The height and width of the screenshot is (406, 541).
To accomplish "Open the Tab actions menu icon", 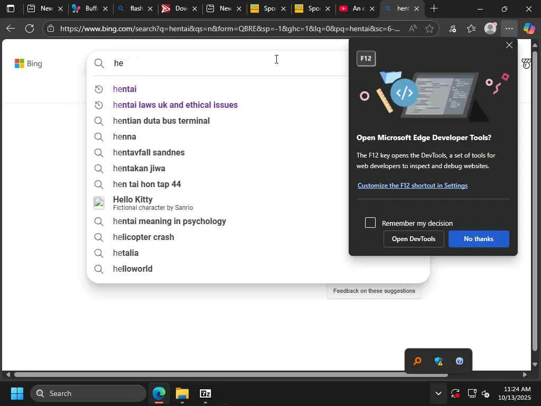I will (x=11, y=8).
